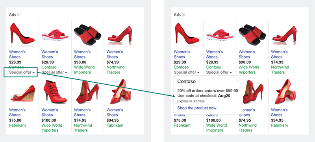Viewport: 315px width, 142px height.
Task: Click the cork wedge shoe image, left panel
Action: (23, 93)
